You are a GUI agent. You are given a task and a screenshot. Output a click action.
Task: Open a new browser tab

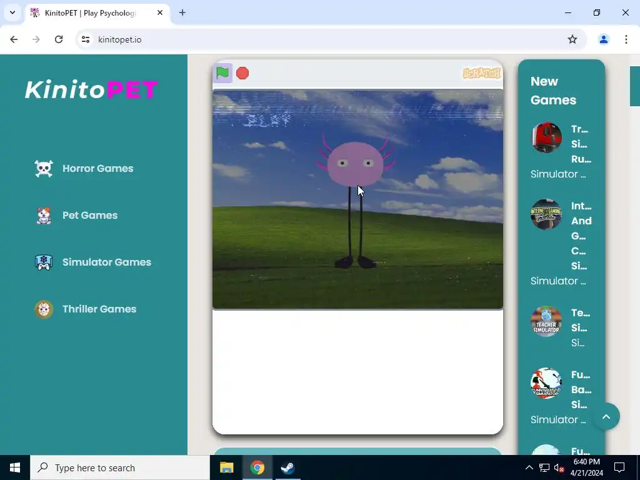[x=182, y=13]
